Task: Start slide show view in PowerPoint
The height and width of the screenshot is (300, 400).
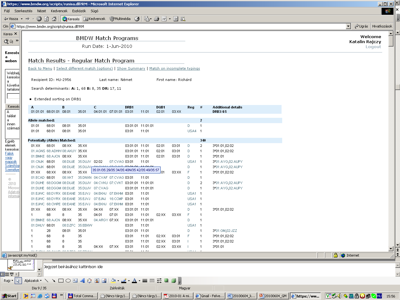Action: pos(12,274)
